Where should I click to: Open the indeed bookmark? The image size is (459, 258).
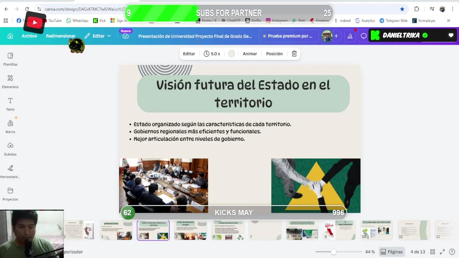[x=342, y=20]
